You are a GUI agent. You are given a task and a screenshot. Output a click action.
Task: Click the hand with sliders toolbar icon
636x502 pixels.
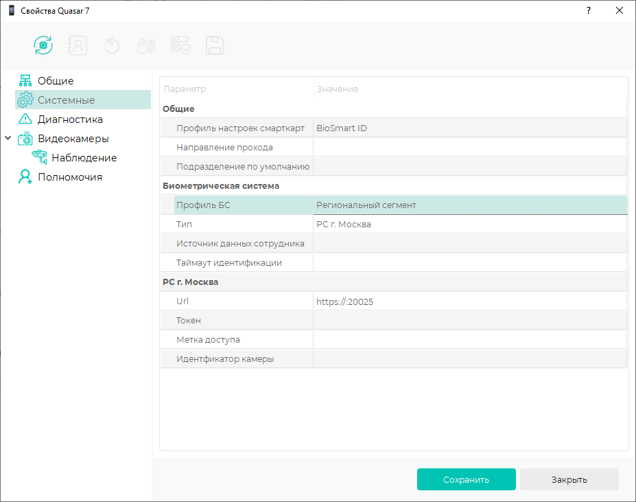point(146,45)
